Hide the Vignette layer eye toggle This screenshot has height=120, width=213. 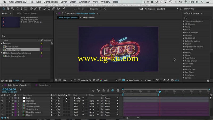pyautogui.click(x=2, y=101)
